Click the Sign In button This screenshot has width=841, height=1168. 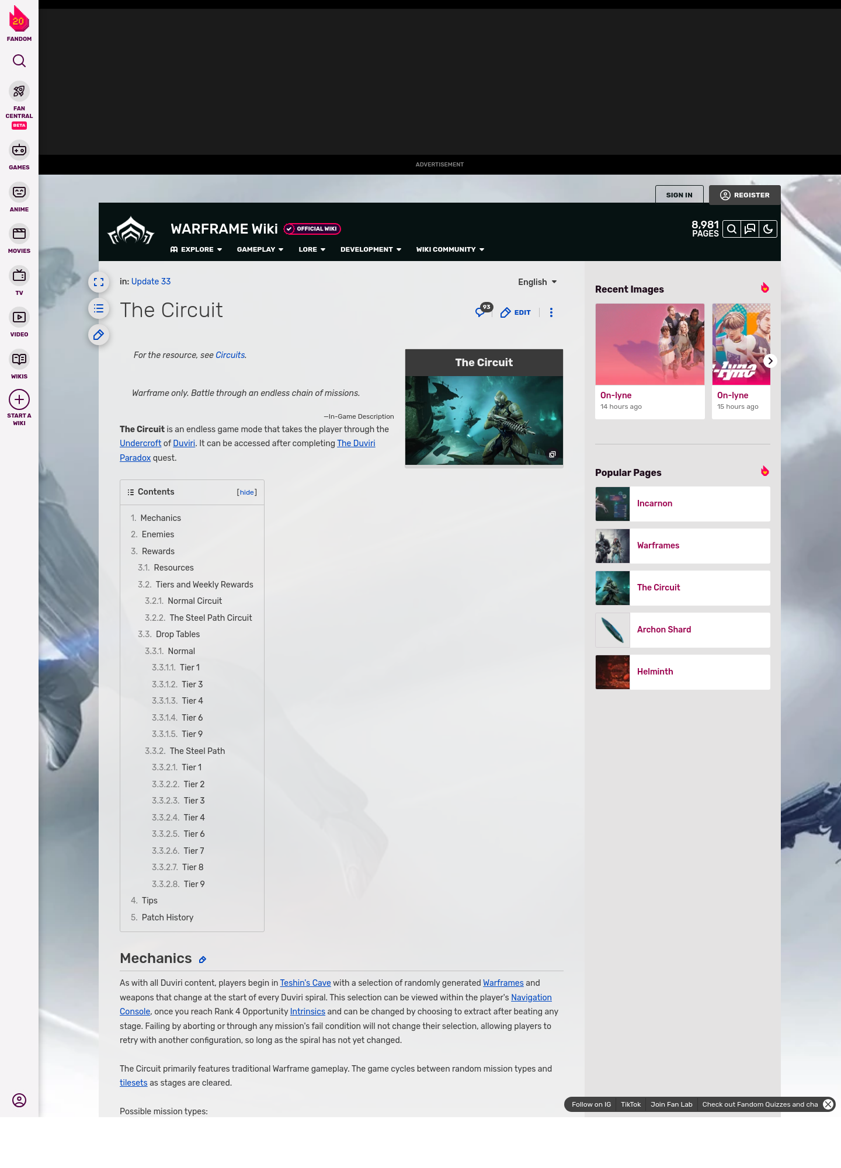point(679,195)
